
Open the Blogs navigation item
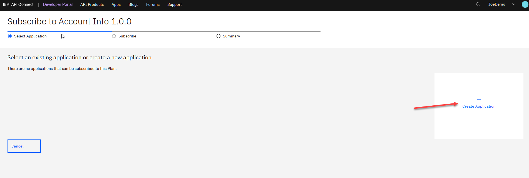click(133, 4)
